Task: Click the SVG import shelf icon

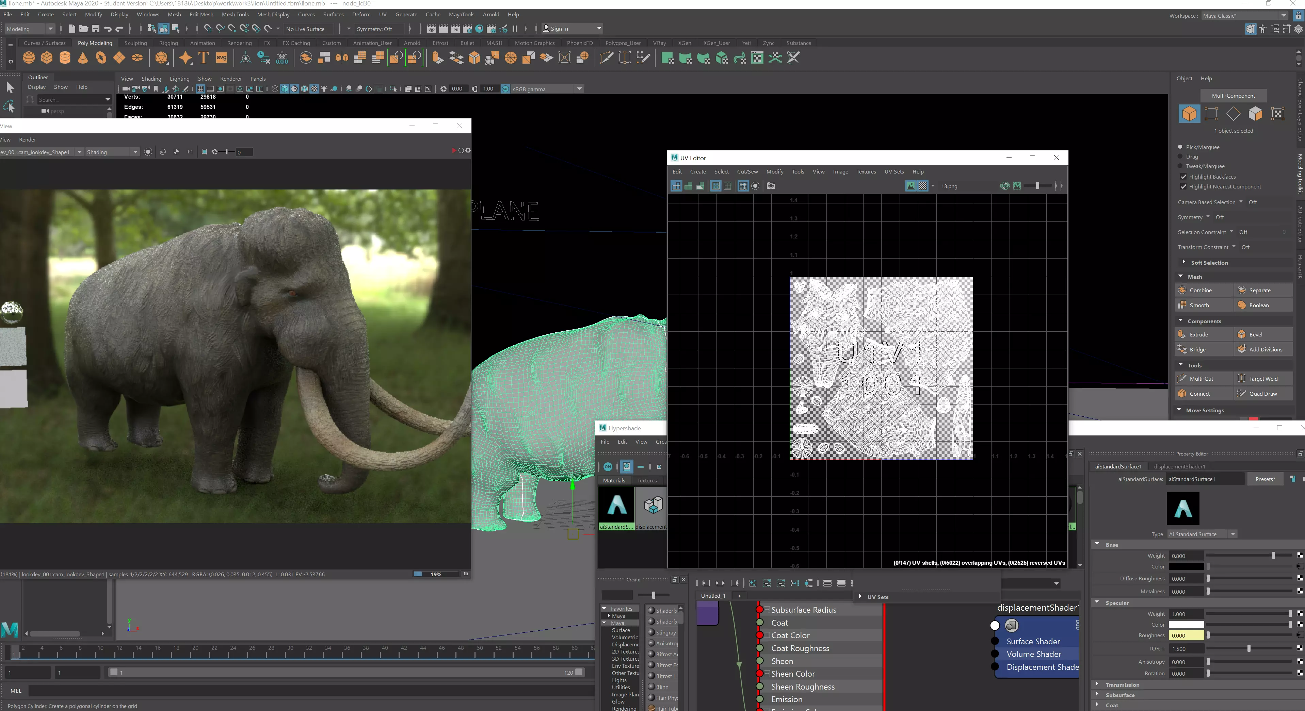Action: tap(221, 58)
